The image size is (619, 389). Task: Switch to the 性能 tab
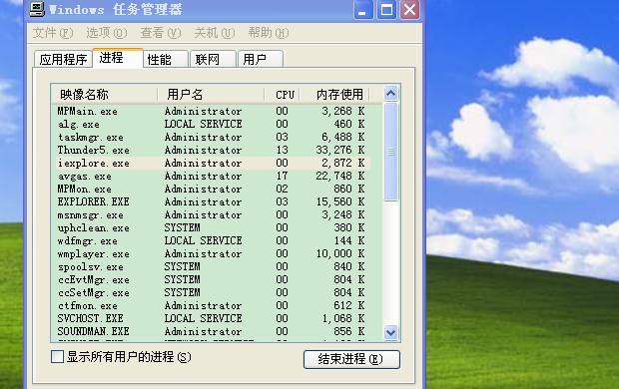[165, 59]
